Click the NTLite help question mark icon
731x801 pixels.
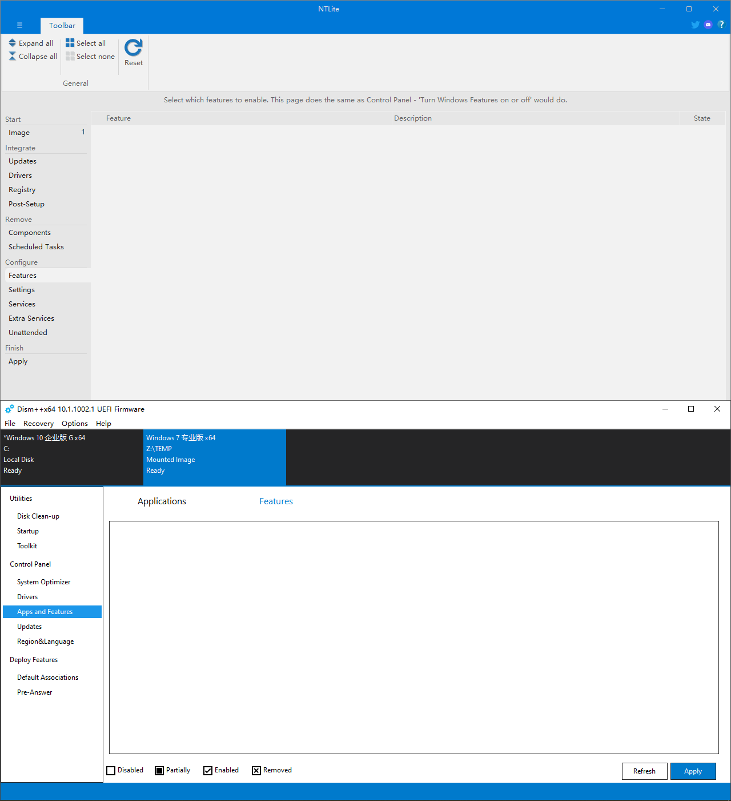coord(721,25)
